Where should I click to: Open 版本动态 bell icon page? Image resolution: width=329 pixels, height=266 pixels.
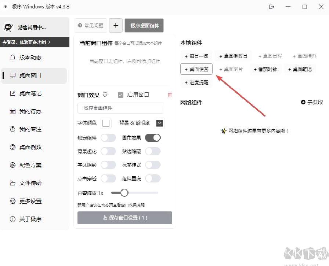pyautogui.click(x=12, y=58)
